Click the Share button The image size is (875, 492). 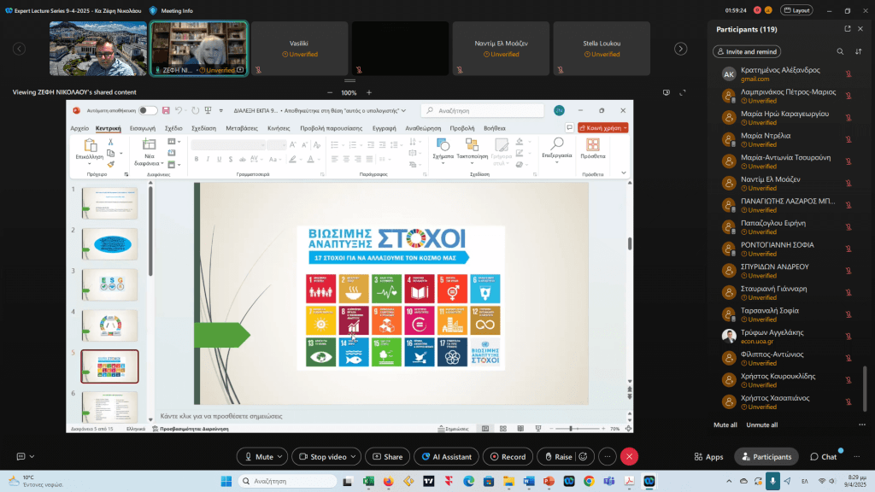(387, 457)
